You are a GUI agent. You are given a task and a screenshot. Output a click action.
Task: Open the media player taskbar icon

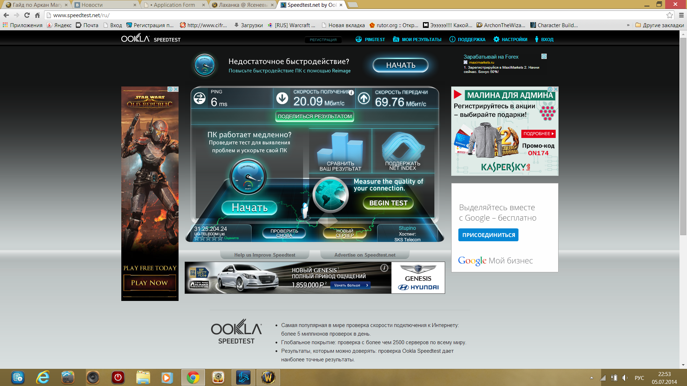[167, 377]
